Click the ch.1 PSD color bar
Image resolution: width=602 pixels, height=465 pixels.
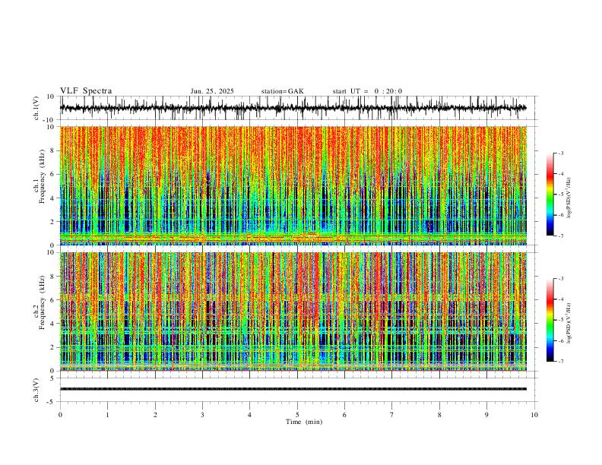point(550,195)
